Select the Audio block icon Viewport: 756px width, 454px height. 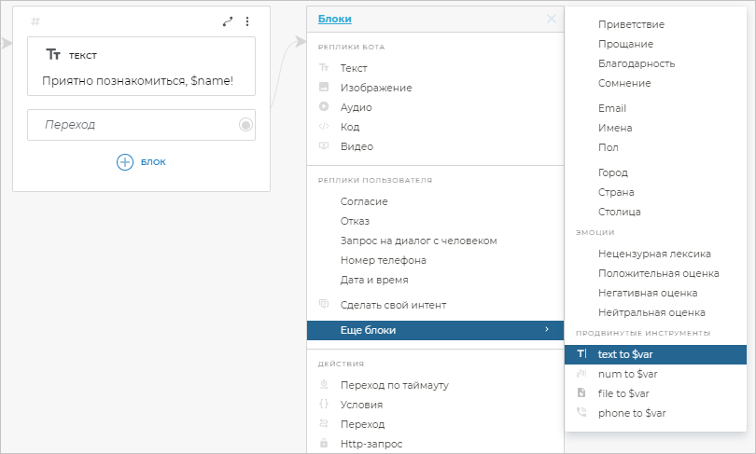[x=324, y=107]
